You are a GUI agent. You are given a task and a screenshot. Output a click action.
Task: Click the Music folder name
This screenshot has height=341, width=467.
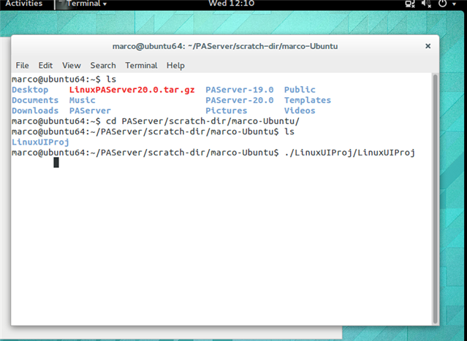point(82,100)
